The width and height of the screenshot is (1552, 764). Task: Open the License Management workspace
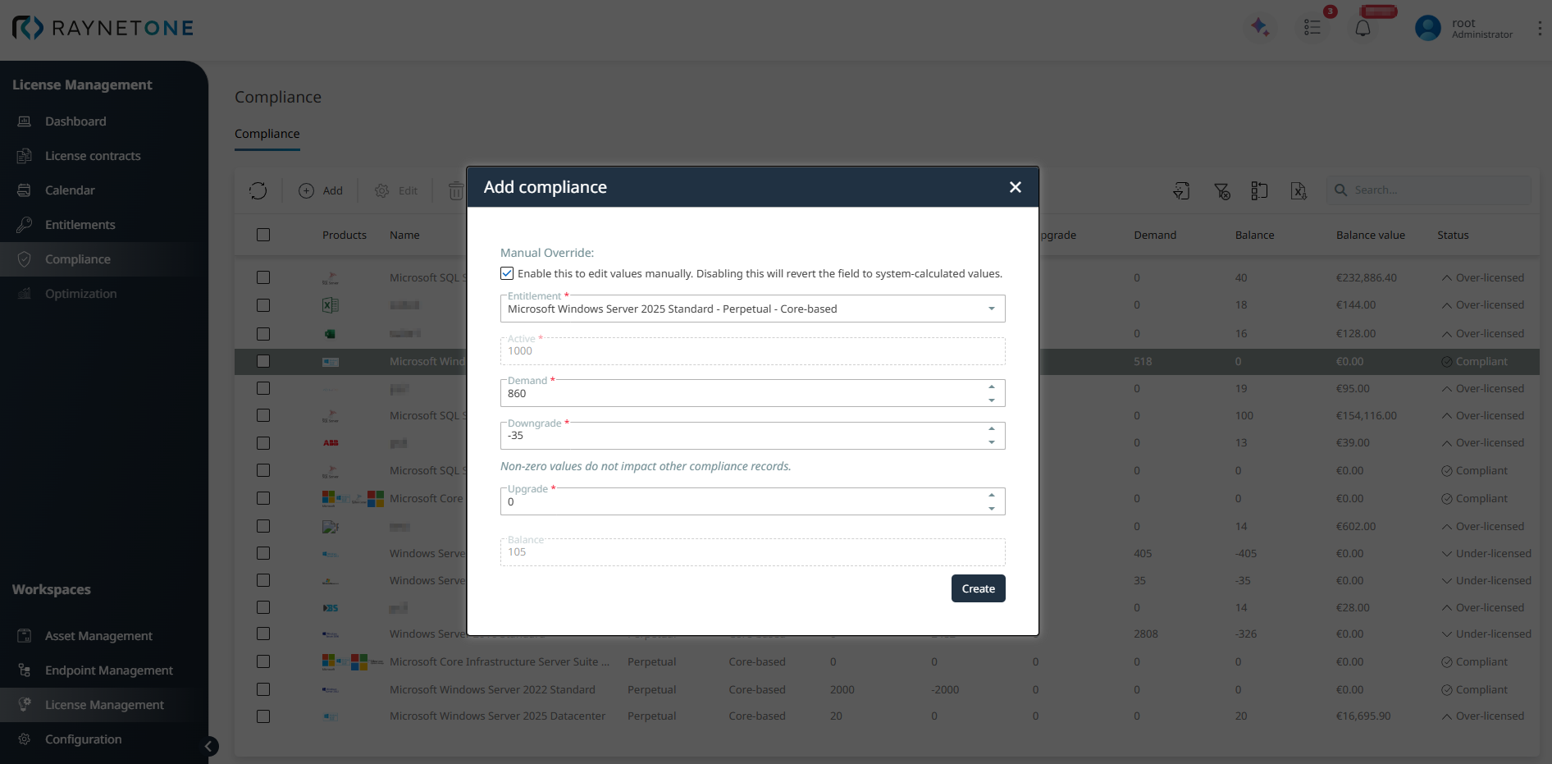[x=103, y=705]
